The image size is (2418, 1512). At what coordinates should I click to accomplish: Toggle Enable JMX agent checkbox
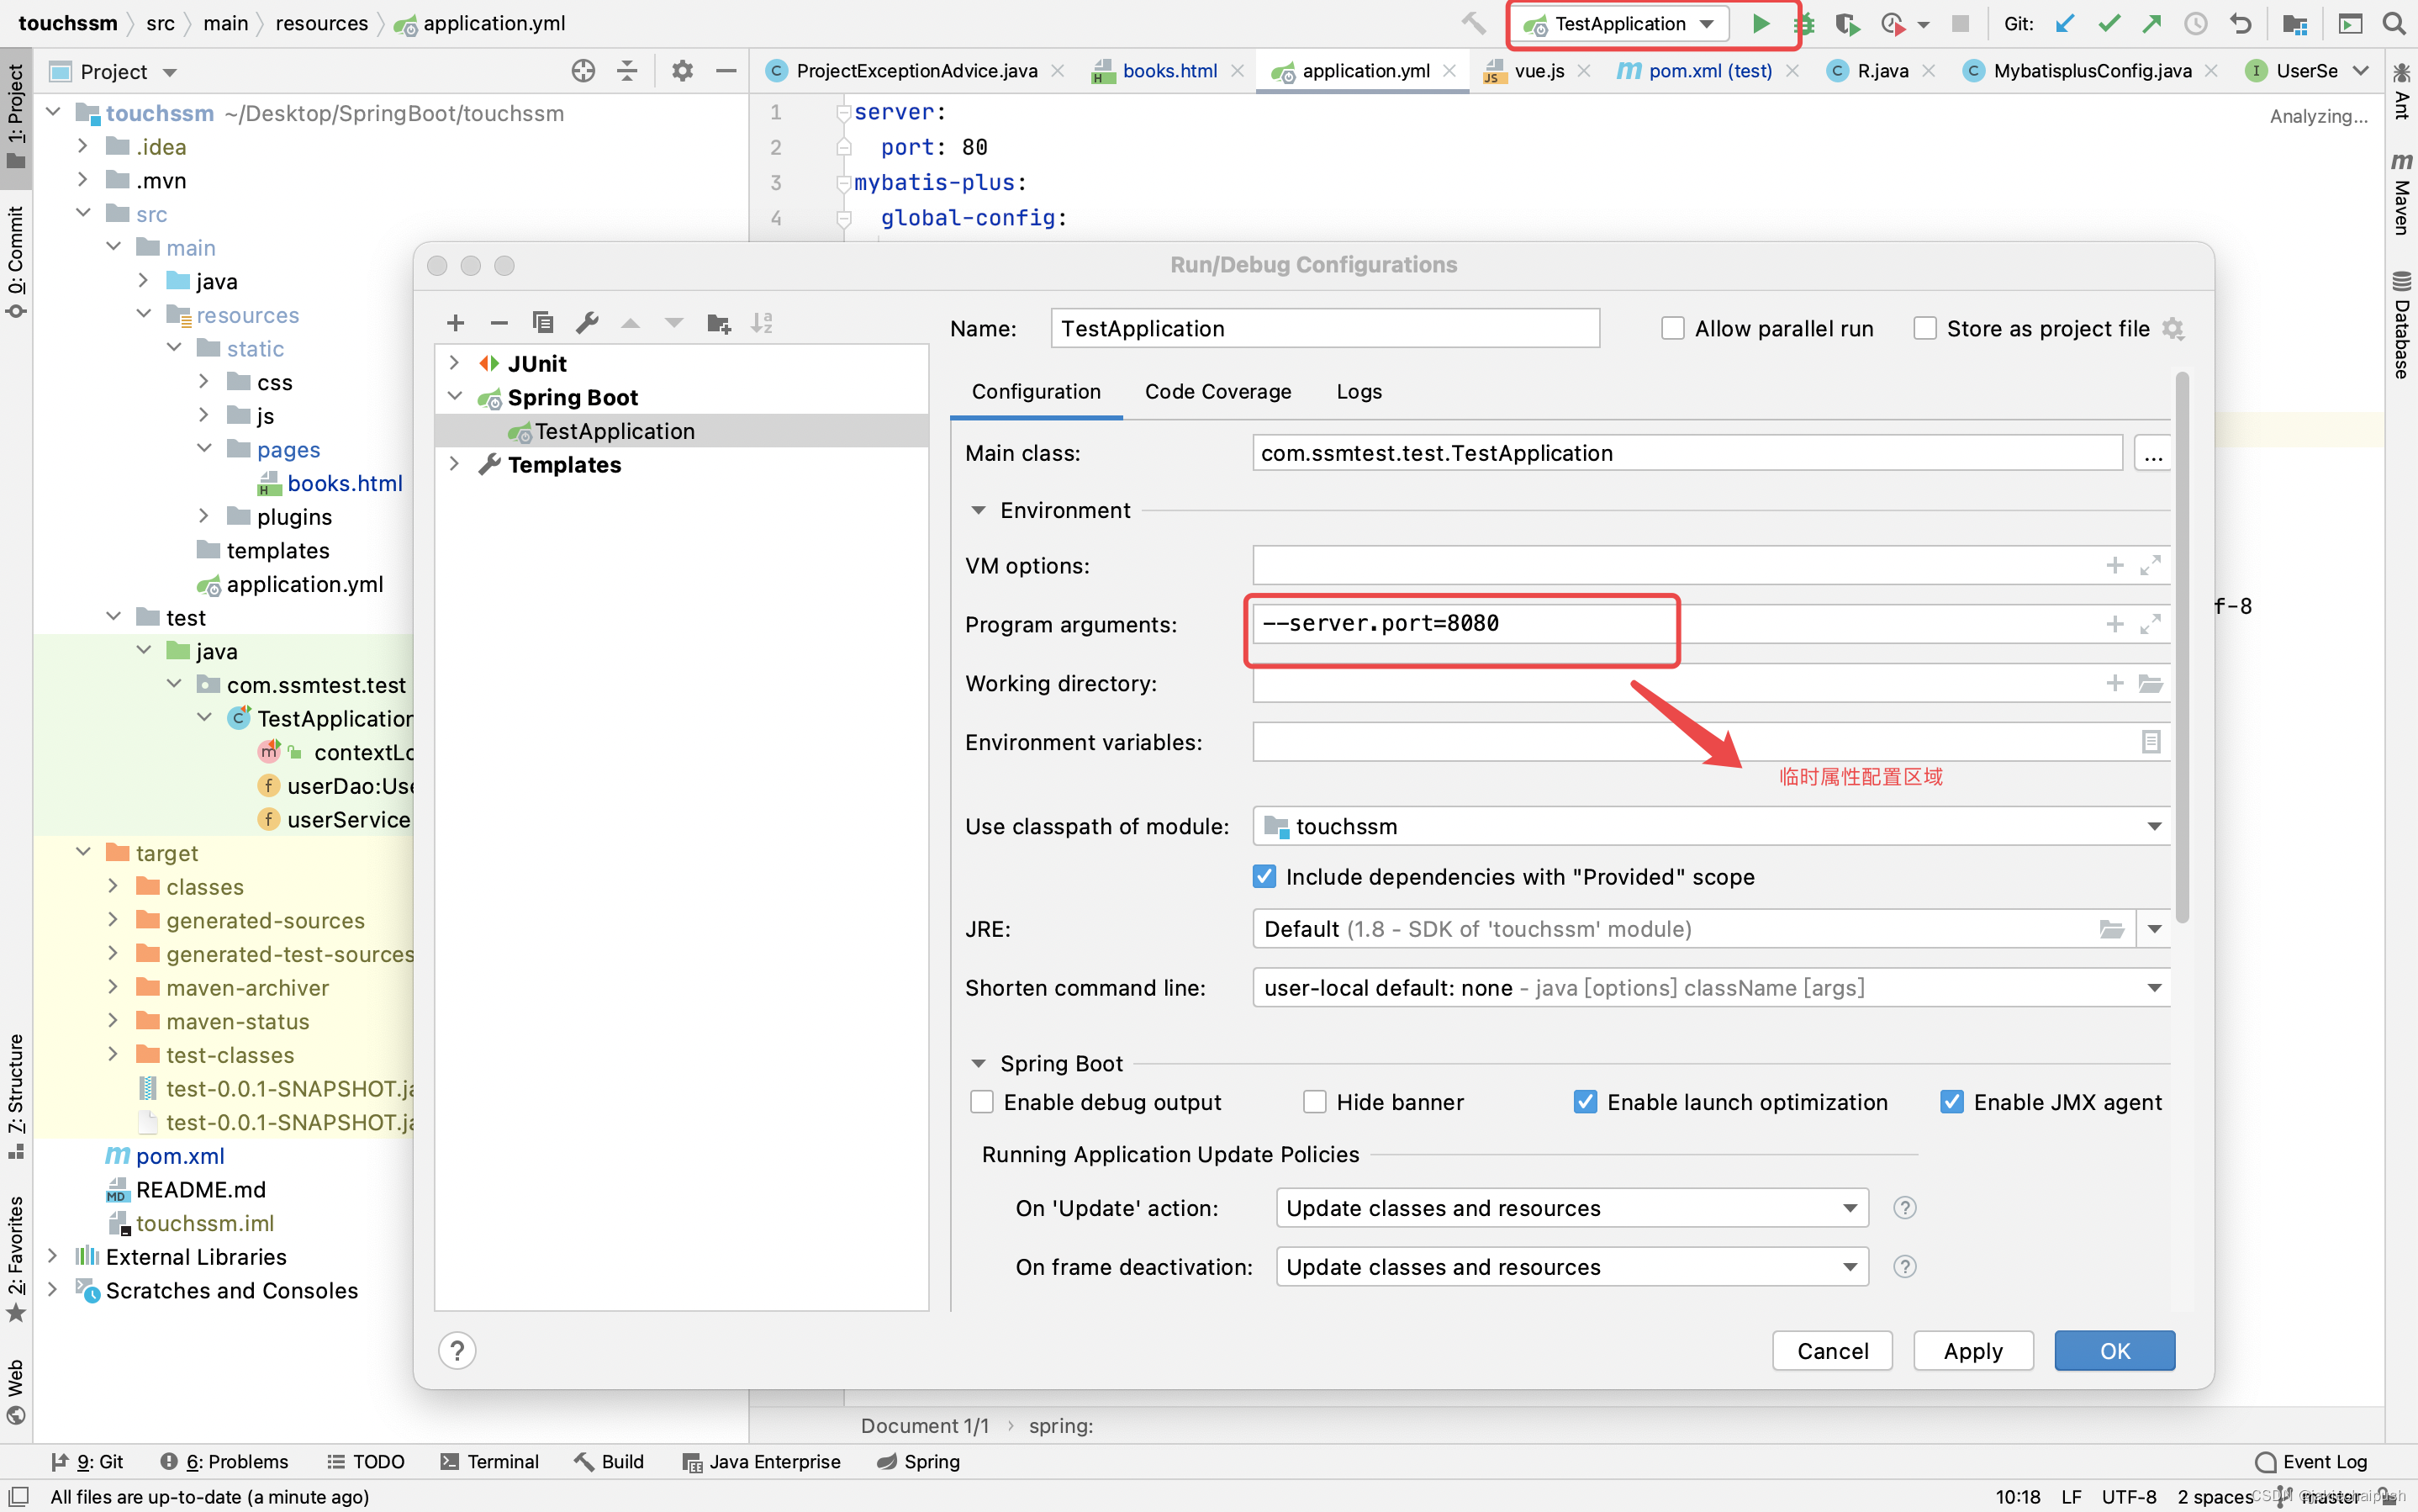[x=1952, y=1102]
